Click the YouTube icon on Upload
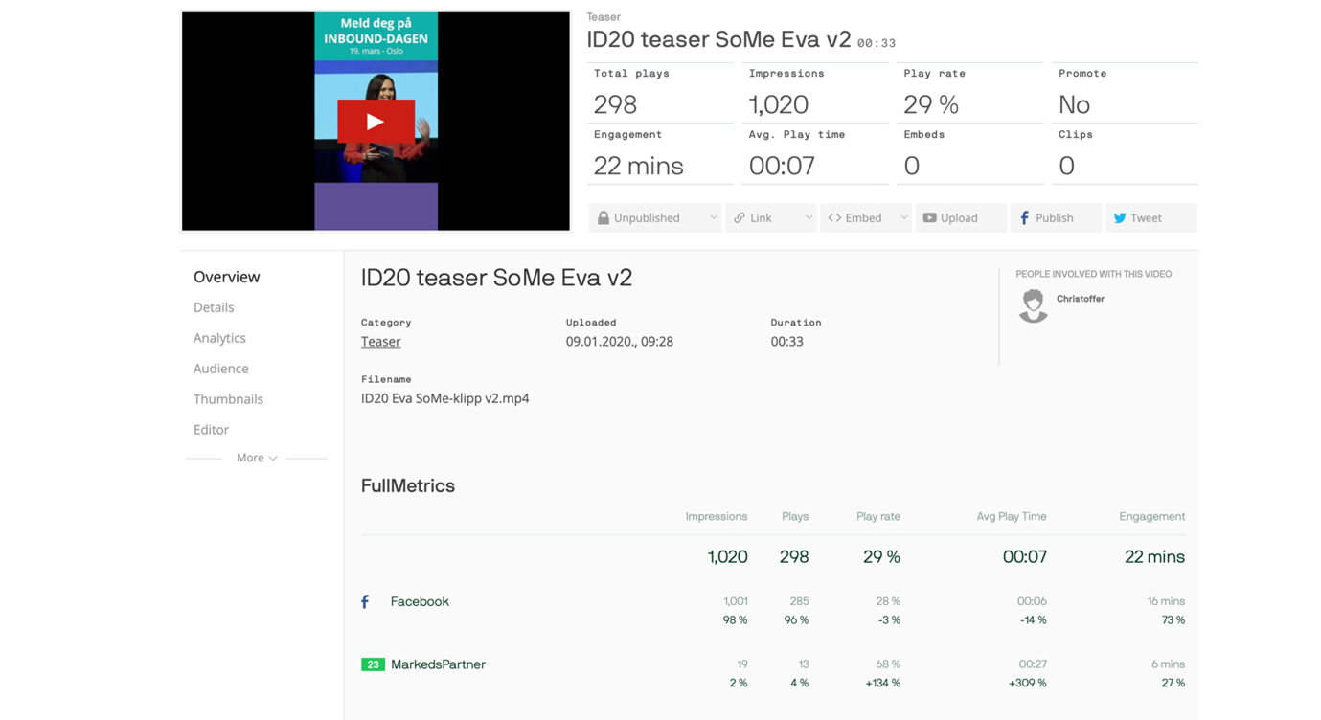Viewport: 1321px width, 720px height. 929,218
